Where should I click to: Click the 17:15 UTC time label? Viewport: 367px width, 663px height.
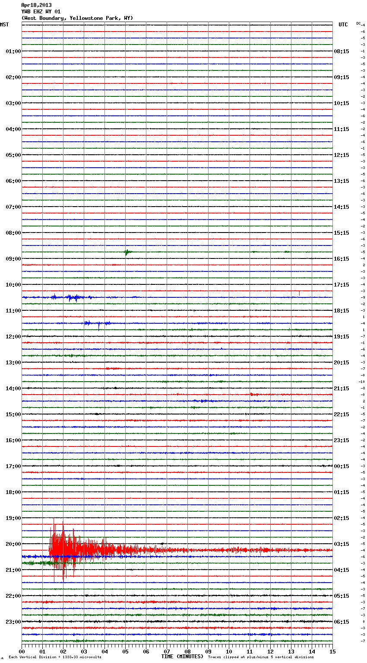click(x=342, y=285)
